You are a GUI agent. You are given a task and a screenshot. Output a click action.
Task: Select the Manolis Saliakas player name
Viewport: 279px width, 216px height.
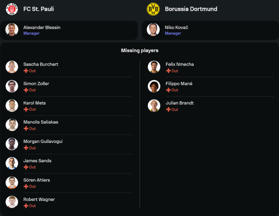coord(41,122)
